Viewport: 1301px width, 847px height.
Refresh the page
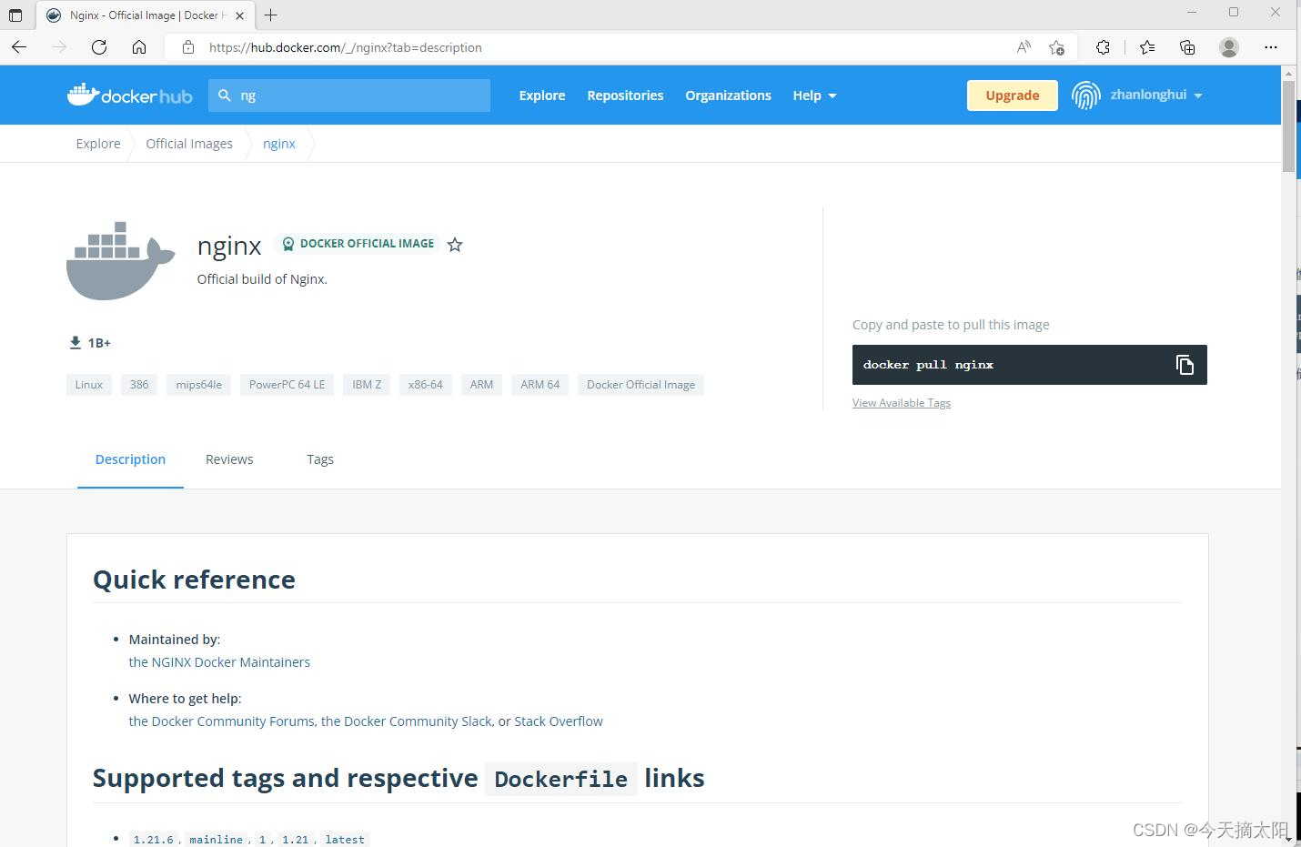point(99,47)
